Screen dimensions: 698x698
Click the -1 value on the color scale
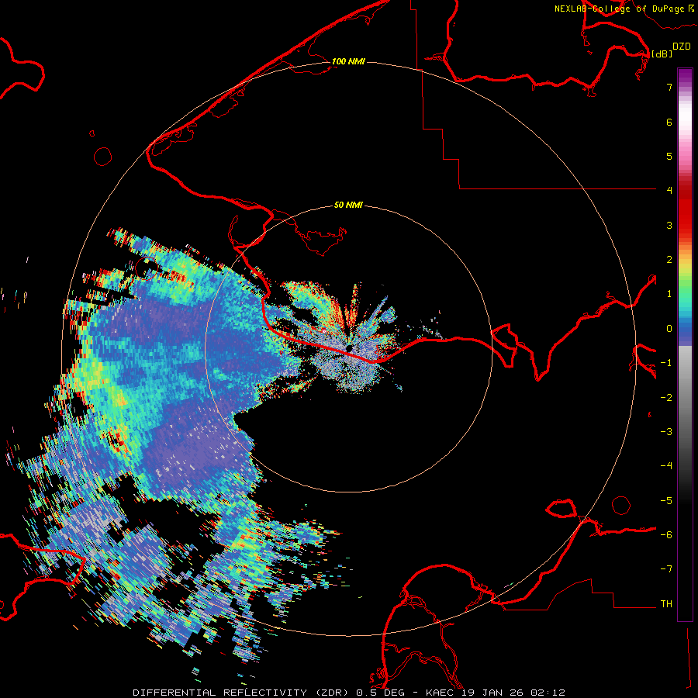pos(666,363)
